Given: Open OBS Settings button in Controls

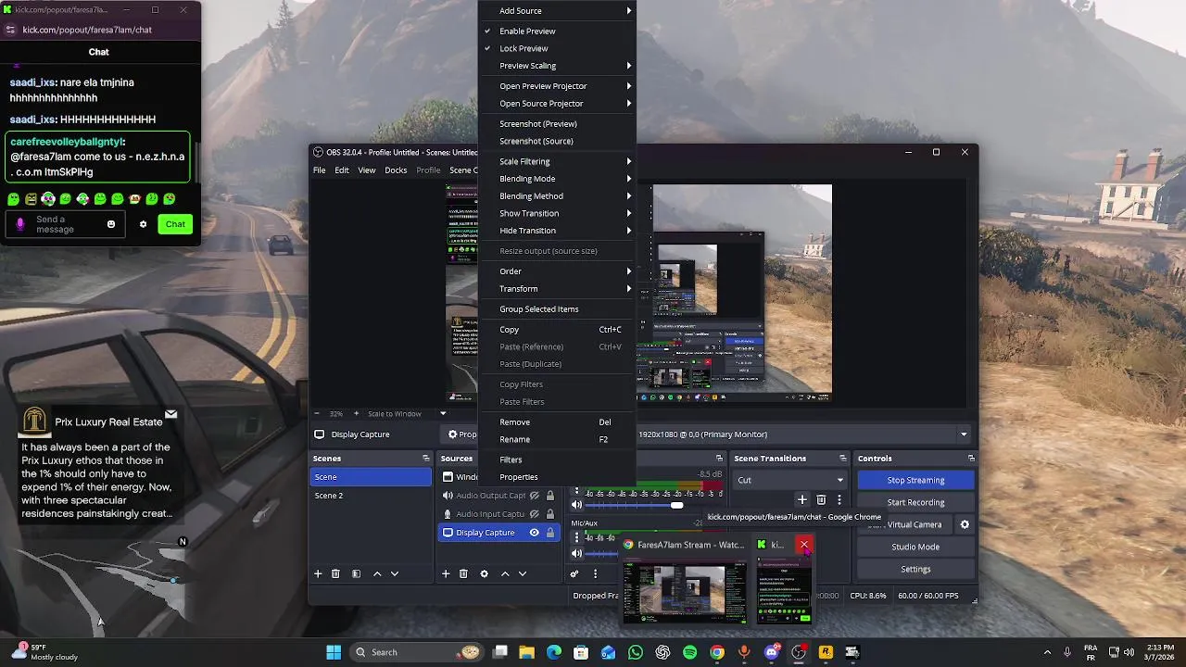Looking at the screenshot, I should point(915,569).
